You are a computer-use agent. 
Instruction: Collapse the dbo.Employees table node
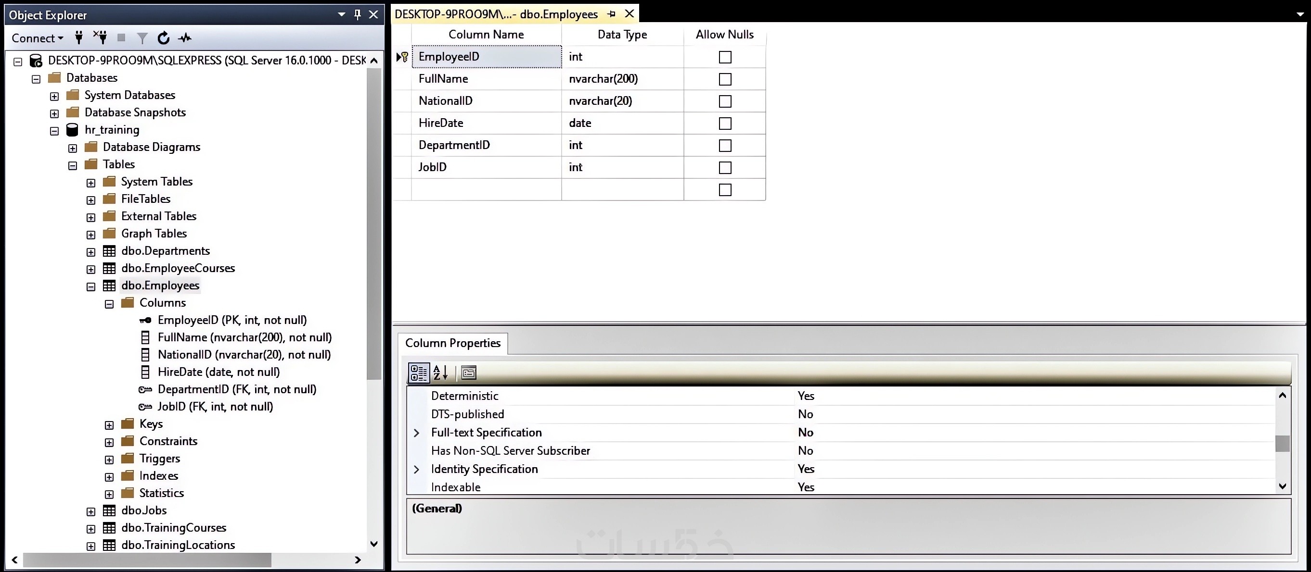pos(91,287)
